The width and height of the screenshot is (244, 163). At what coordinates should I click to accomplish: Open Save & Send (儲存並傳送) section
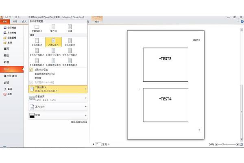coord(10,76)
